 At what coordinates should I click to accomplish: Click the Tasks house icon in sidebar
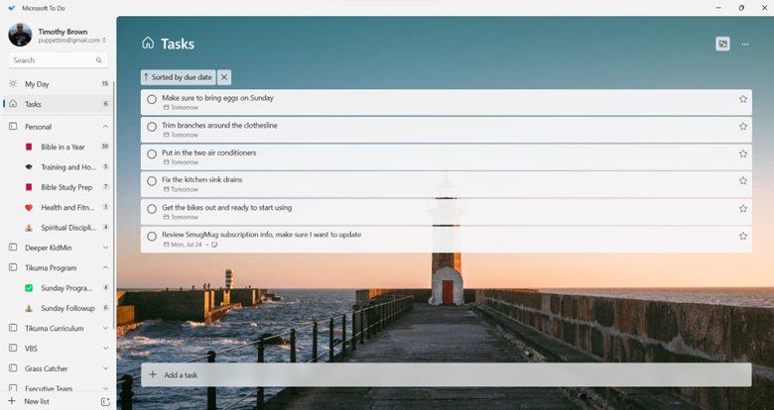tap(13, 103)
